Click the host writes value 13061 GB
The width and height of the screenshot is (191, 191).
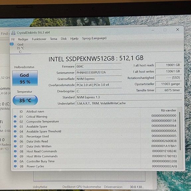(x=168, y=71)
